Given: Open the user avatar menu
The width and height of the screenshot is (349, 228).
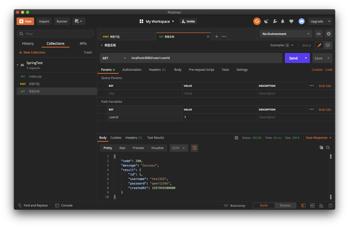Looking at the screenshot, I should click(x=302, y=21).
